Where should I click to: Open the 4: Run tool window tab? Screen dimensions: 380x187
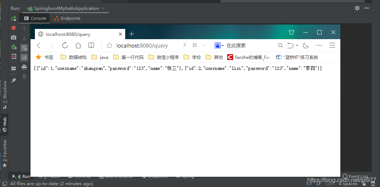(21, 176)
